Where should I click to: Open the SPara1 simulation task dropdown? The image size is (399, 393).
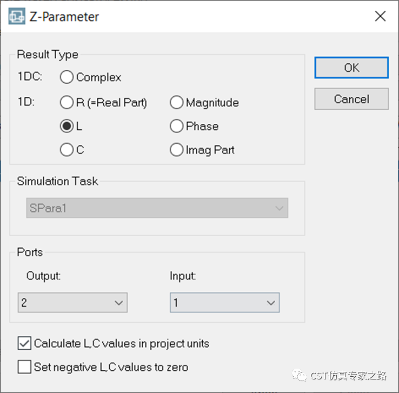[157, 208]
